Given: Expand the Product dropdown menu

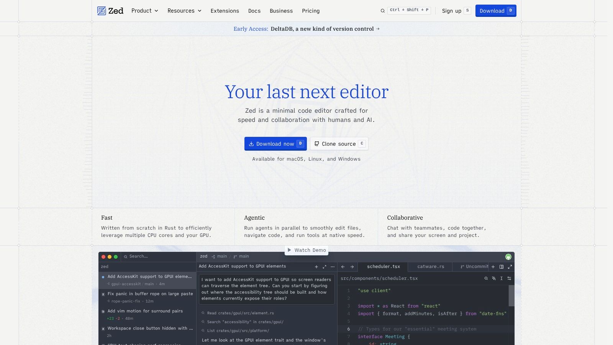Looking at the screenshot, I should tap(145, 11).
